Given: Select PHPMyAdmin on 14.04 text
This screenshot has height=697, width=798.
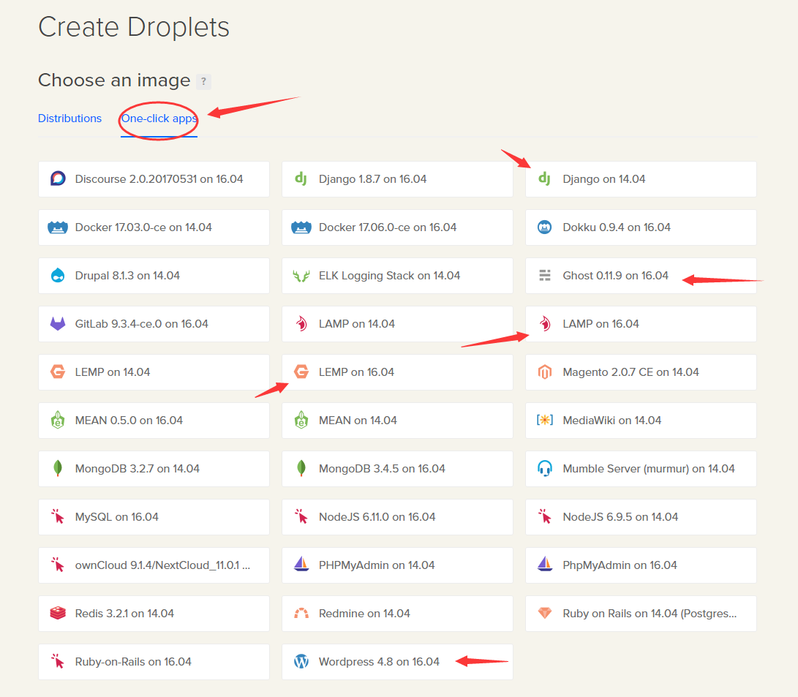Looking at the screenshot, I should click(x=377, y=565).
